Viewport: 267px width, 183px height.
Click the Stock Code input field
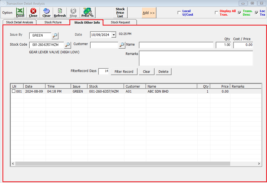(x=47, y=45)
